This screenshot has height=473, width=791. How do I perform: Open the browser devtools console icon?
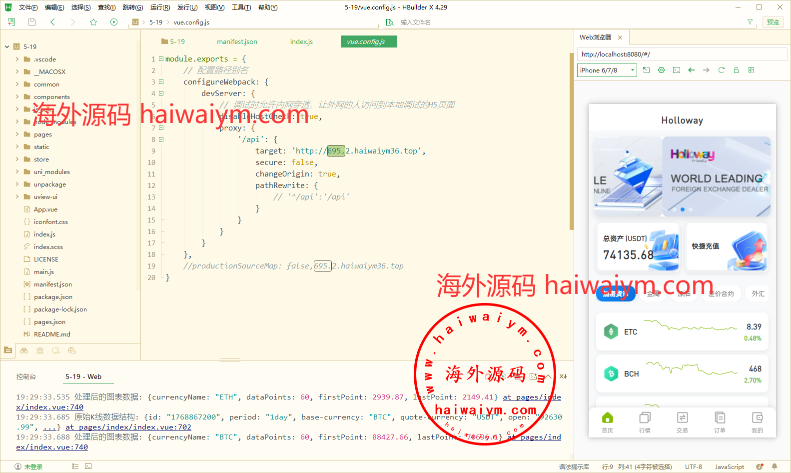676,70
